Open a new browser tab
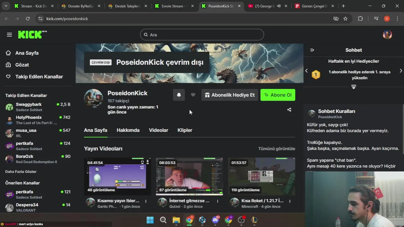Viewport: 404px width, 227px height. point(343,6)
